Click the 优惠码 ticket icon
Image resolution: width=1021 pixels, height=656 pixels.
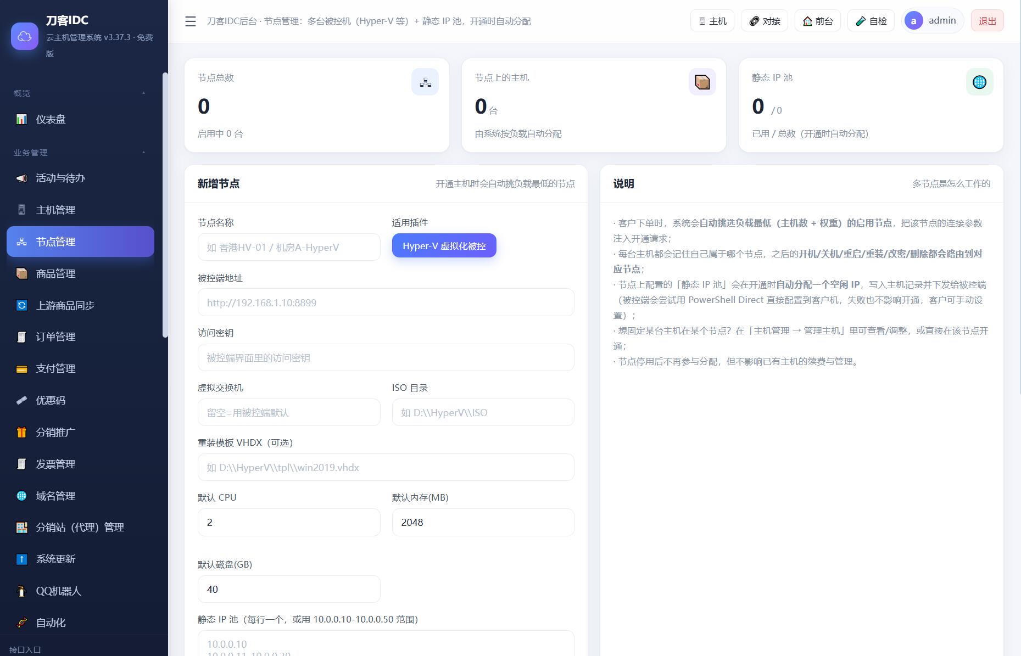pyautogui.click(x=21, y=400)
